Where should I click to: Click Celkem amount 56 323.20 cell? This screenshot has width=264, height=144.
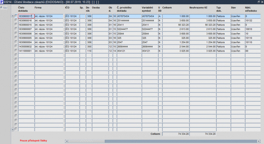(176, 25)
